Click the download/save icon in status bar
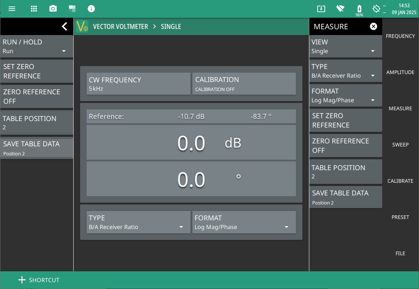Image resolution: width=419 pixels, height=289 pixels. [321, 9]
